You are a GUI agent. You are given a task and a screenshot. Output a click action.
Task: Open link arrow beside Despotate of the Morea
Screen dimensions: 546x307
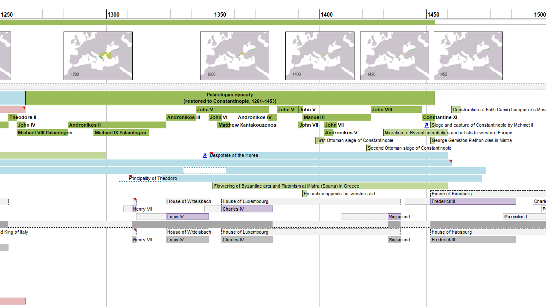[x=205, y=156]
